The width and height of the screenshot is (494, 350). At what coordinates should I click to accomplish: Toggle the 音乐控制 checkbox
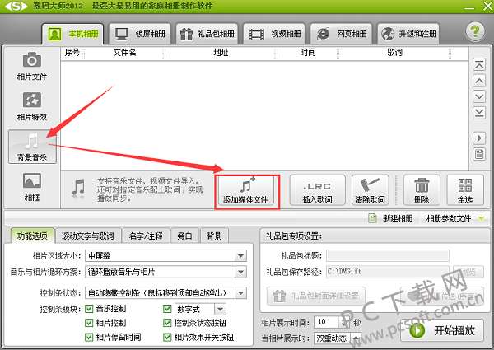pyautogui.click(x=89, y=309)
